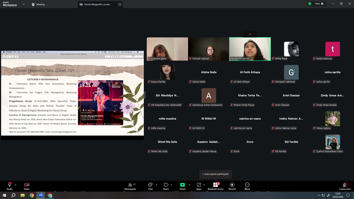Switch to the Meeting tab
Image resolution: width=354 pixels, height=199 pixels.
38,4
